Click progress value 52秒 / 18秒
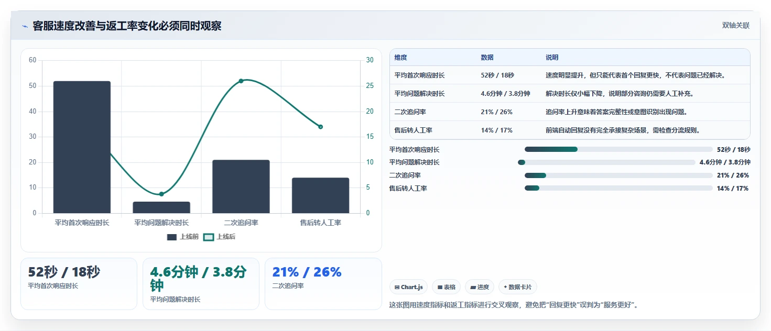The height and width of the screenshot is (331, 771). tap(733, 150)
